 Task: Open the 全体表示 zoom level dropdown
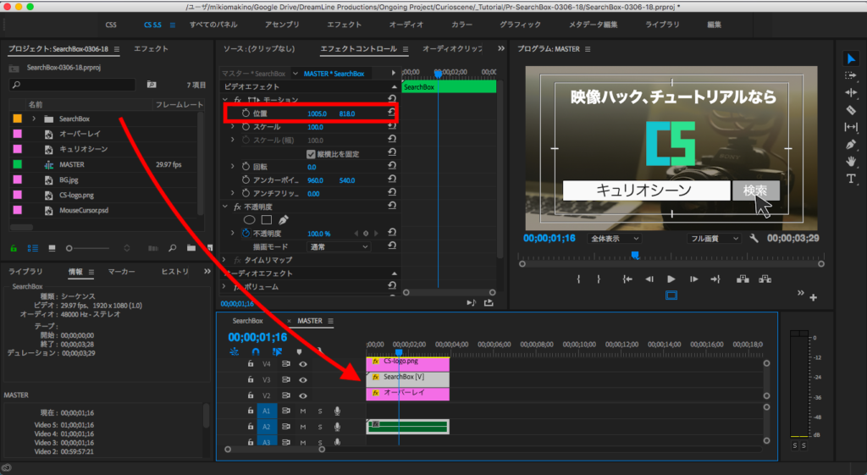(x=616, y=239)
